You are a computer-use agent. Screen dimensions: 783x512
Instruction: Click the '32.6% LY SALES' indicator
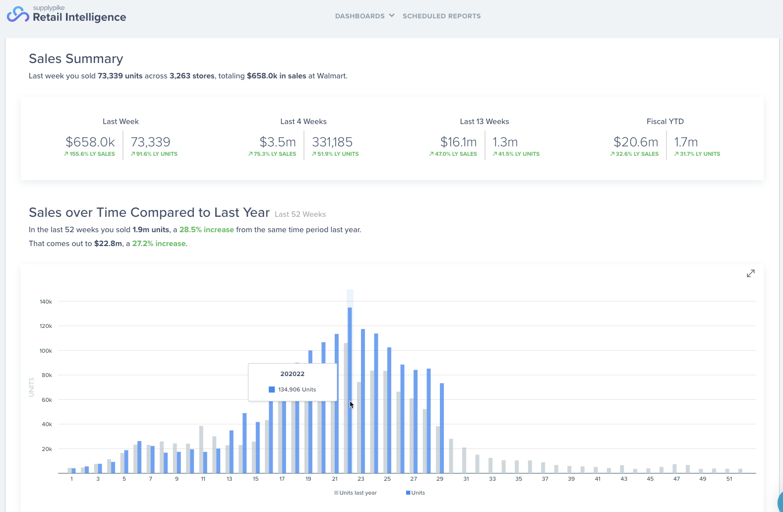[x=635, y=154]
